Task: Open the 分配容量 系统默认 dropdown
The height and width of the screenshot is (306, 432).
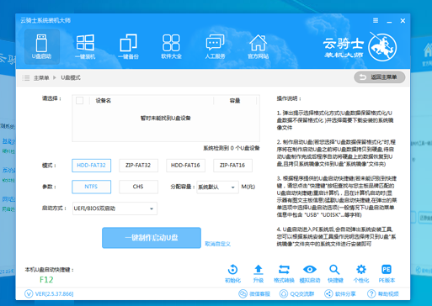Action: click(x=217, y=187)
